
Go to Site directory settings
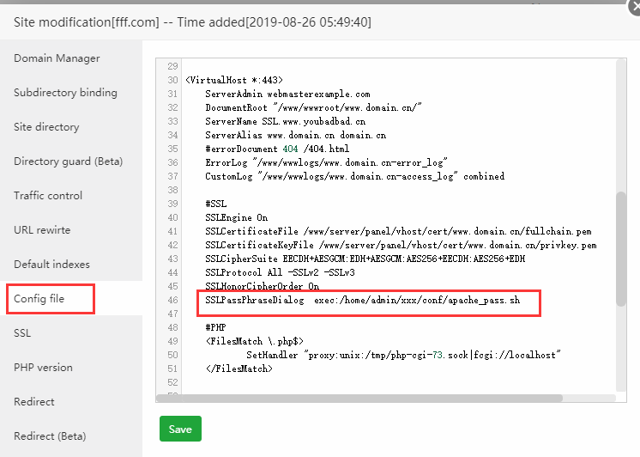click(x=46, y=127)
